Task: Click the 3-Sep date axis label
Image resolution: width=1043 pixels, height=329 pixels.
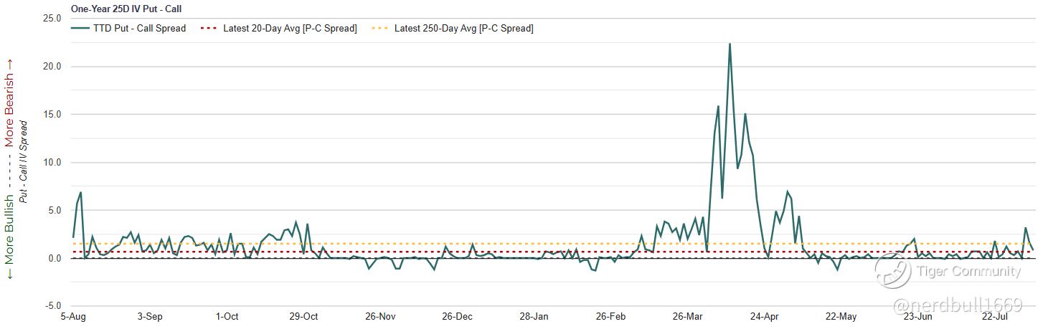Action: [x=150, y=316]
